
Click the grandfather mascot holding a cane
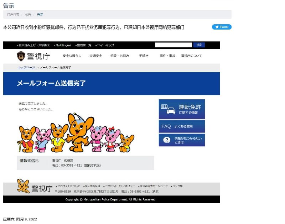coord(27,139)
